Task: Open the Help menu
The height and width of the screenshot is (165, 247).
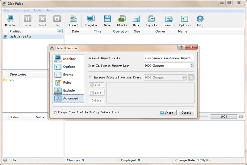Action: tap(49, 11)
